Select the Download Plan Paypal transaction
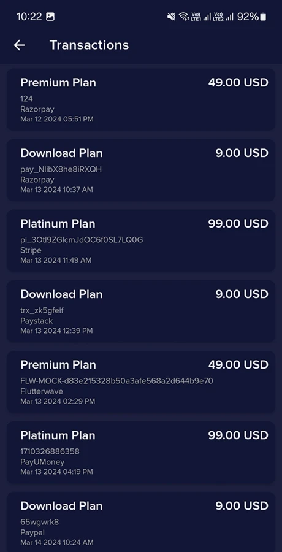The image size is (282, 552). point(141,522)
